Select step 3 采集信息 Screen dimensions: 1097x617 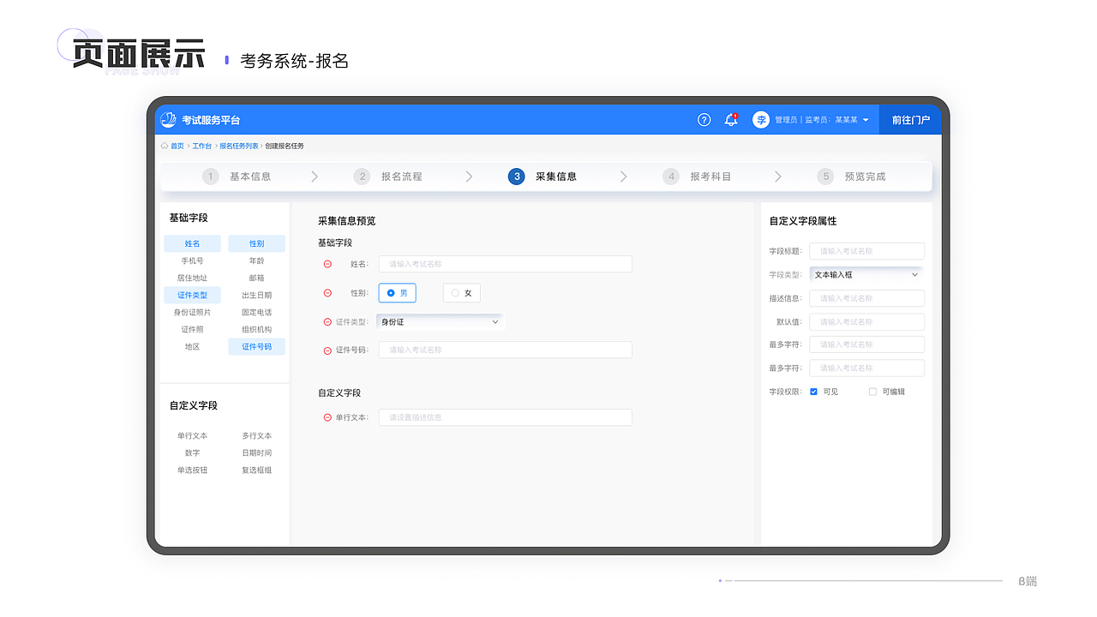coord(543,177)
